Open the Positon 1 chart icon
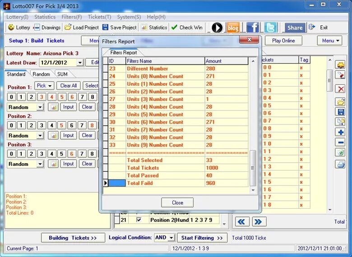The height and width of the screenshot is (257, 352). [x=53, y=107]
